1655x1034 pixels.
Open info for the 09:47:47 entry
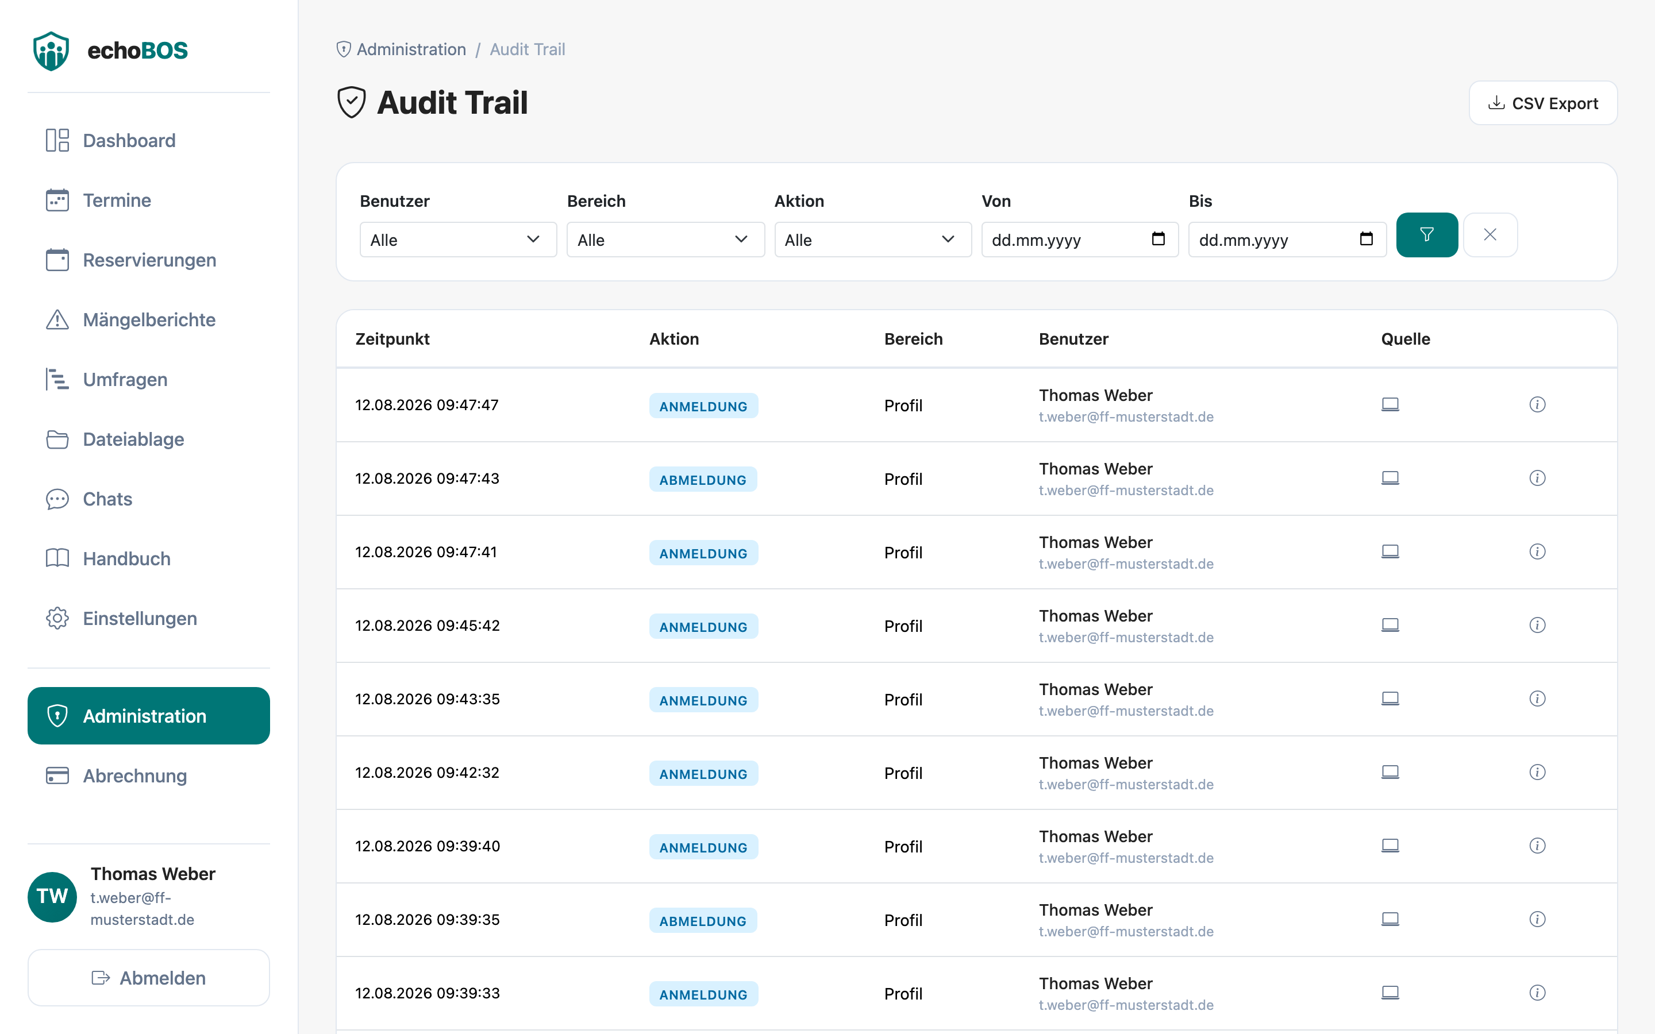[1537, 405]
